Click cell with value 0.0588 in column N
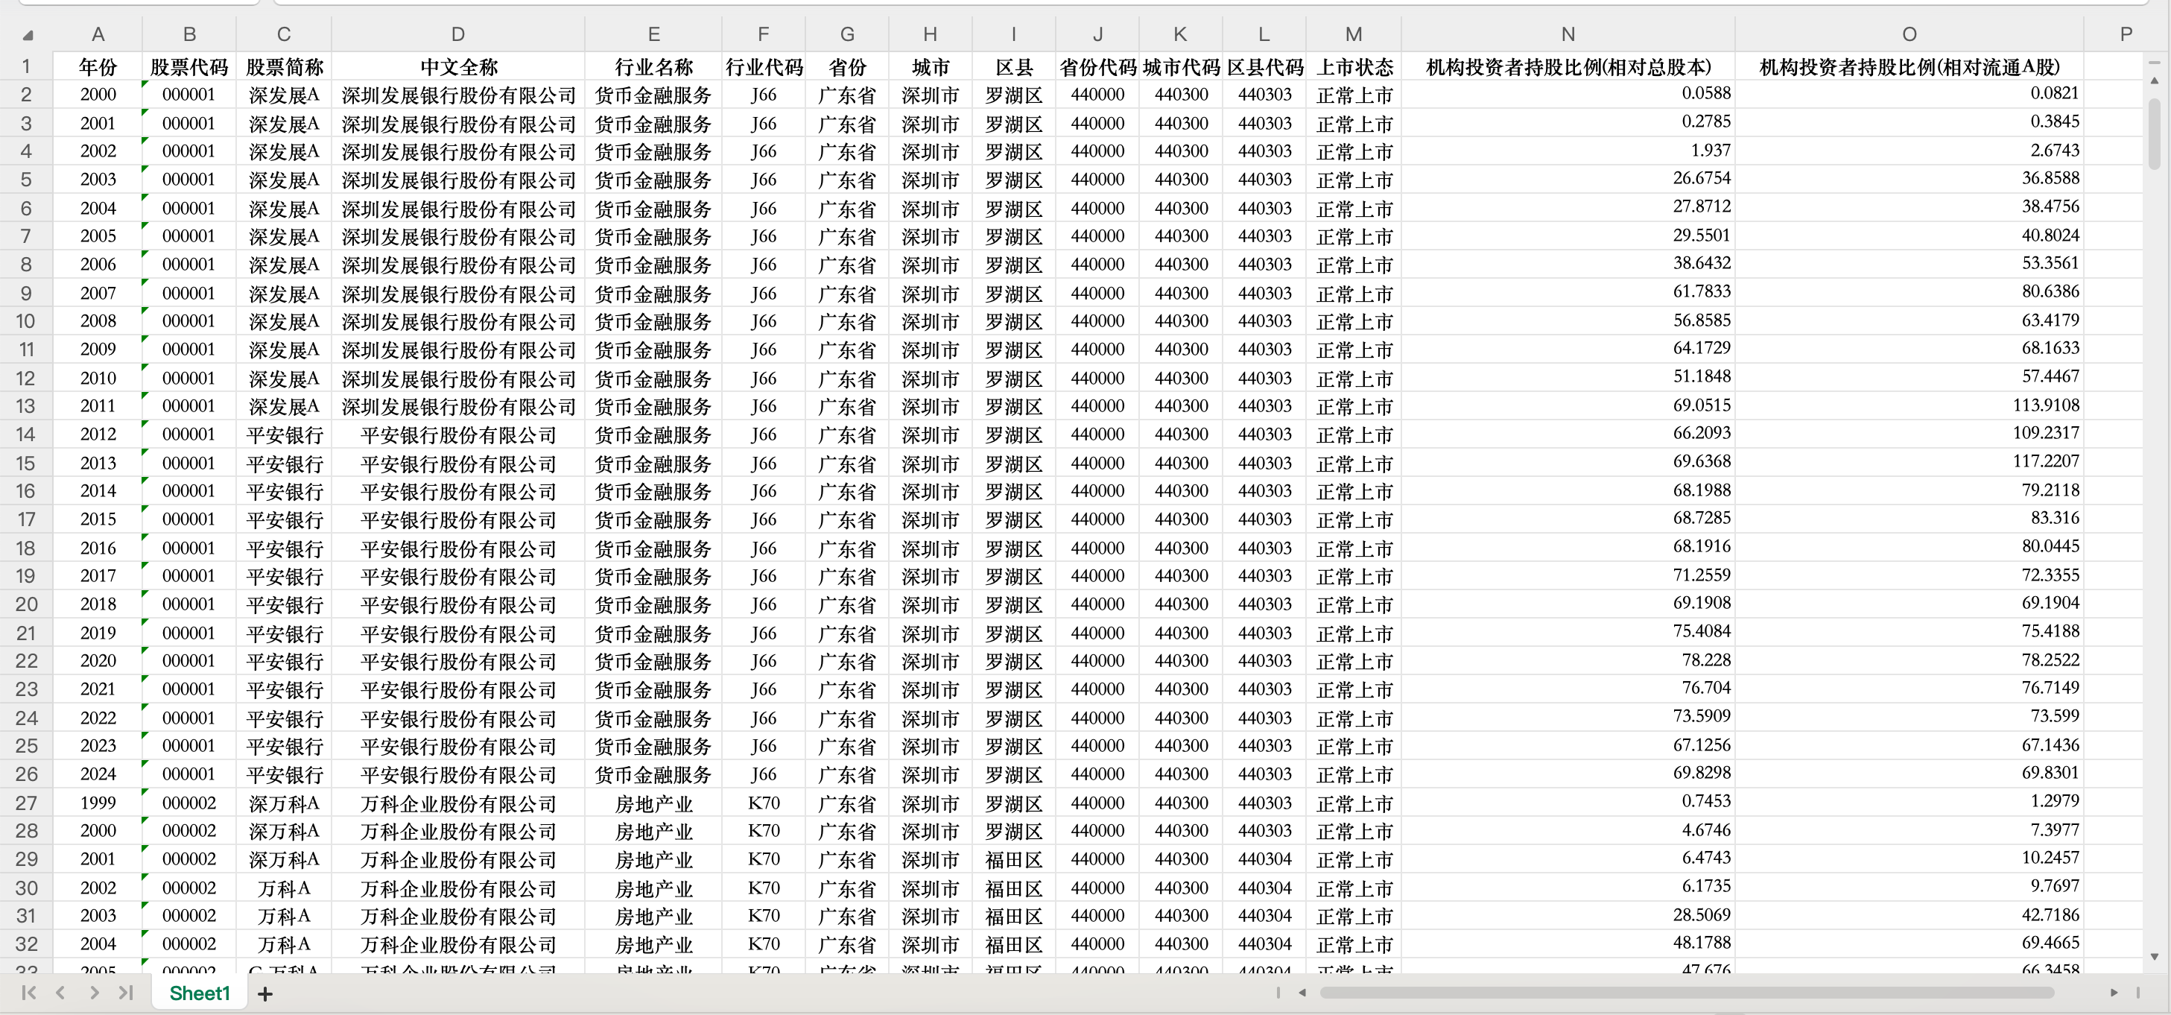The width and height of the screenshot is (2171, 1015). tap(1567, 95)
